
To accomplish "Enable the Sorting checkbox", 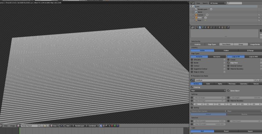I will [192, 108].
